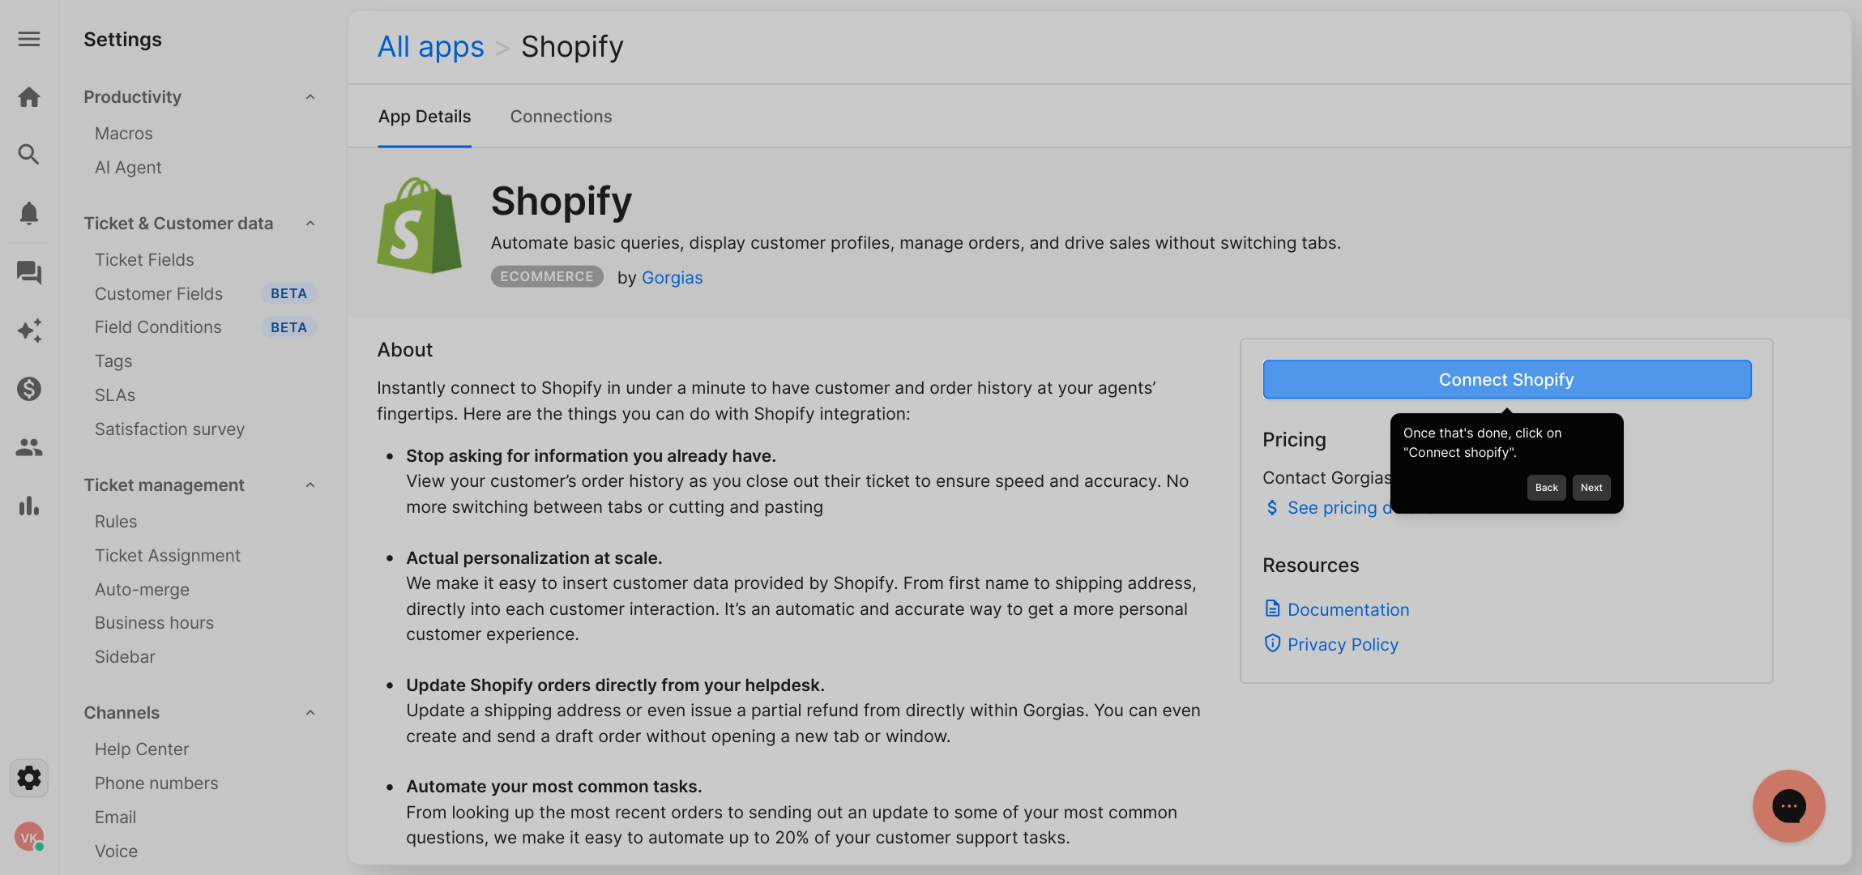
Task: Collapse the Ticket management section
Action: coord(310,485)
